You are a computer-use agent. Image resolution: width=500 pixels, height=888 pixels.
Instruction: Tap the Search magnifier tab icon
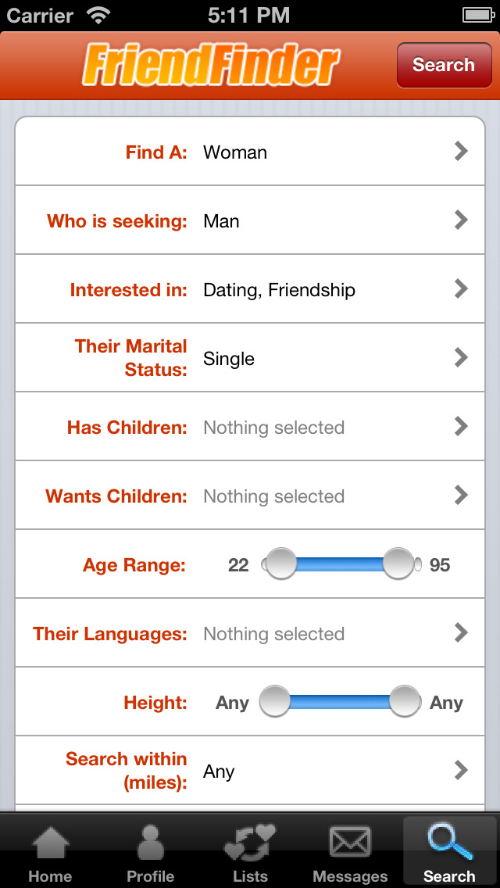point(450,843)
